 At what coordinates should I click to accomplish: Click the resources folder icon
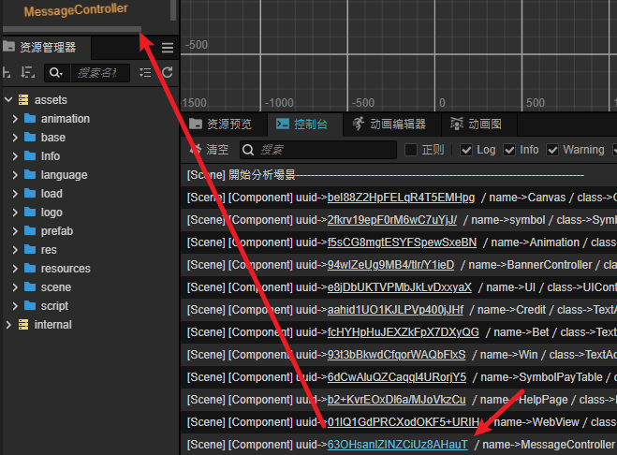coord(30,269)
